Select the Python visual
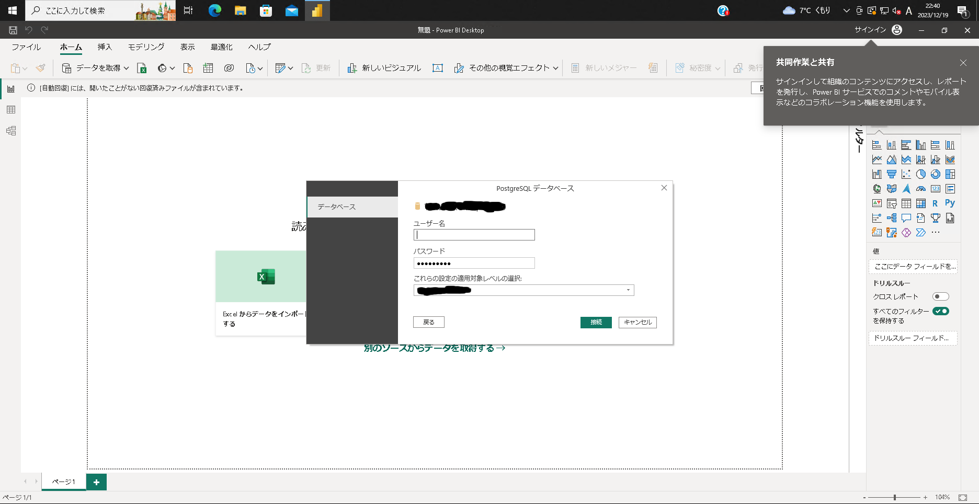Image resolution: width=979 pixels, height=504 pixels. 950,203
